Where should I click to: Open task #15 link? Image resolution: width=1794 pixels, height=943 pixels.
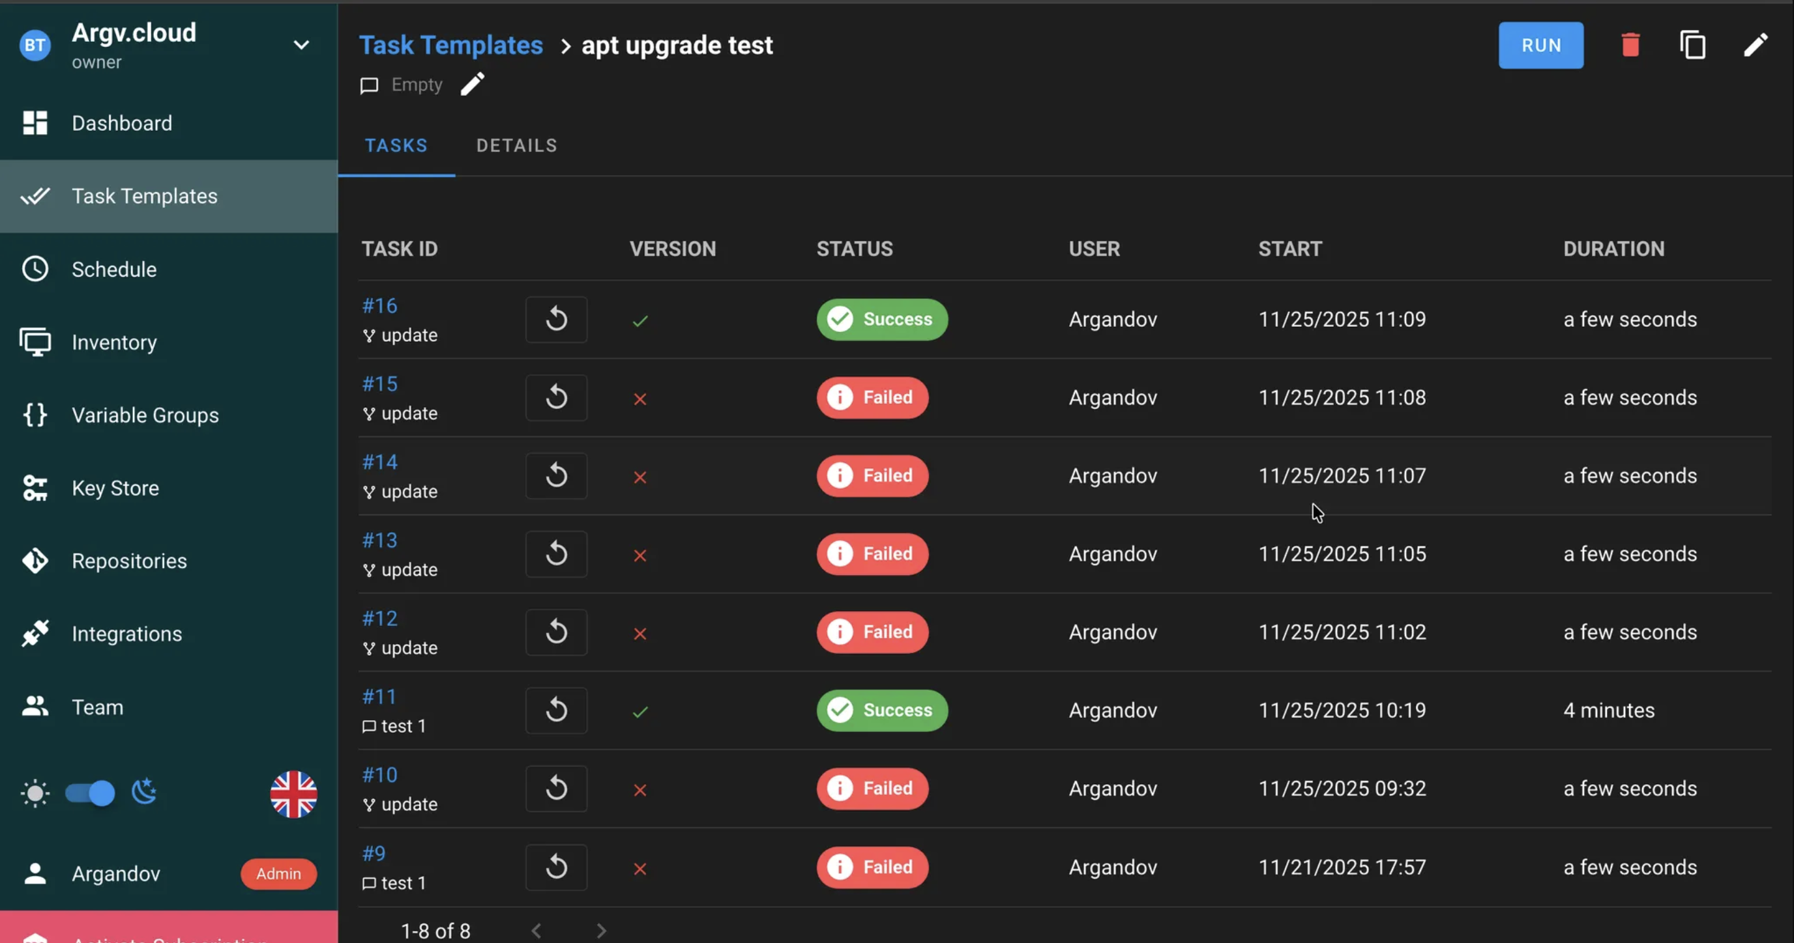tap(379, 384)
